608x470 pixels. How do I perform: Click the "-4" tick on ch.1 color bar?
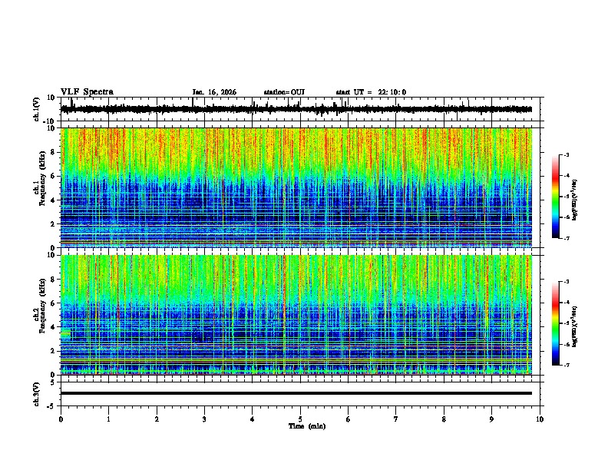(x=566, y=176)
